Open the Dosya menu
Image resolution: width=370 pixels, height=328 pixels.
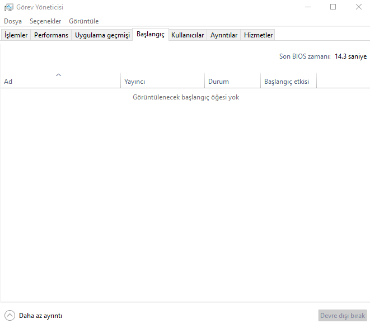(x=13, y=21)
